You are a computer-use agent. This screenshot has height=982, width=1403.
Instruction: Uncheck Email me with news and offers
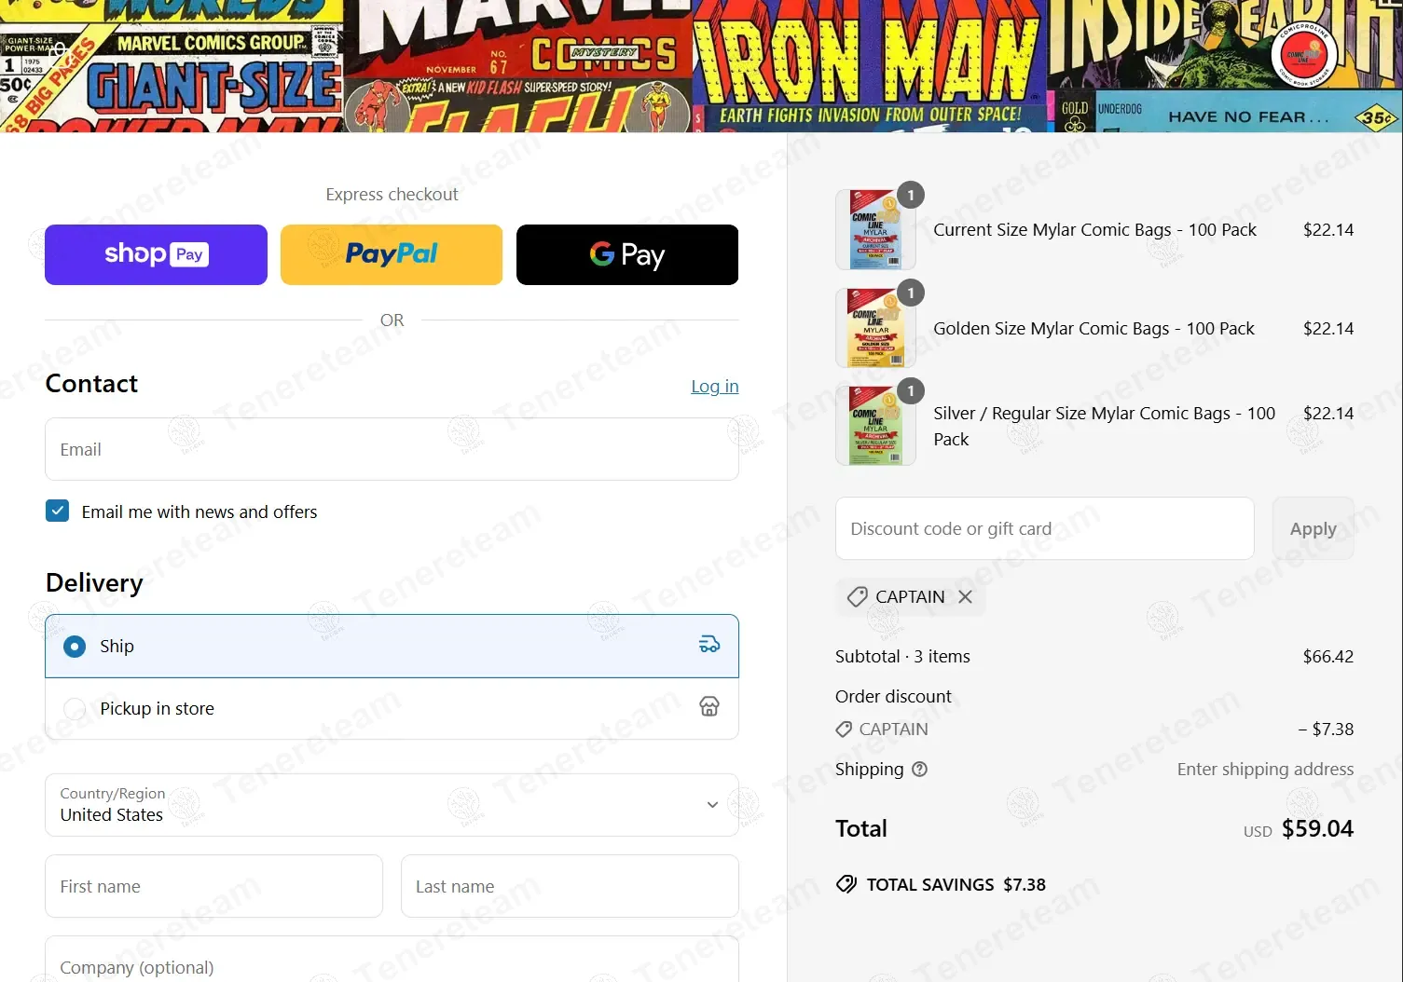[x=58, y=511]
